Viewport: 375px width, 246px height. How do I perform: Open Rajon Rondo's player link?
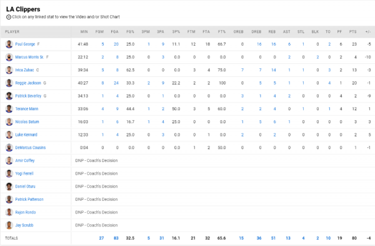pyautogui.click(x=26, y=212)
